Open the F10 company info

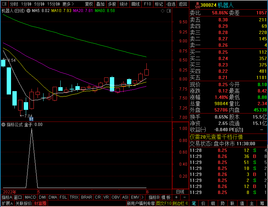147,4
